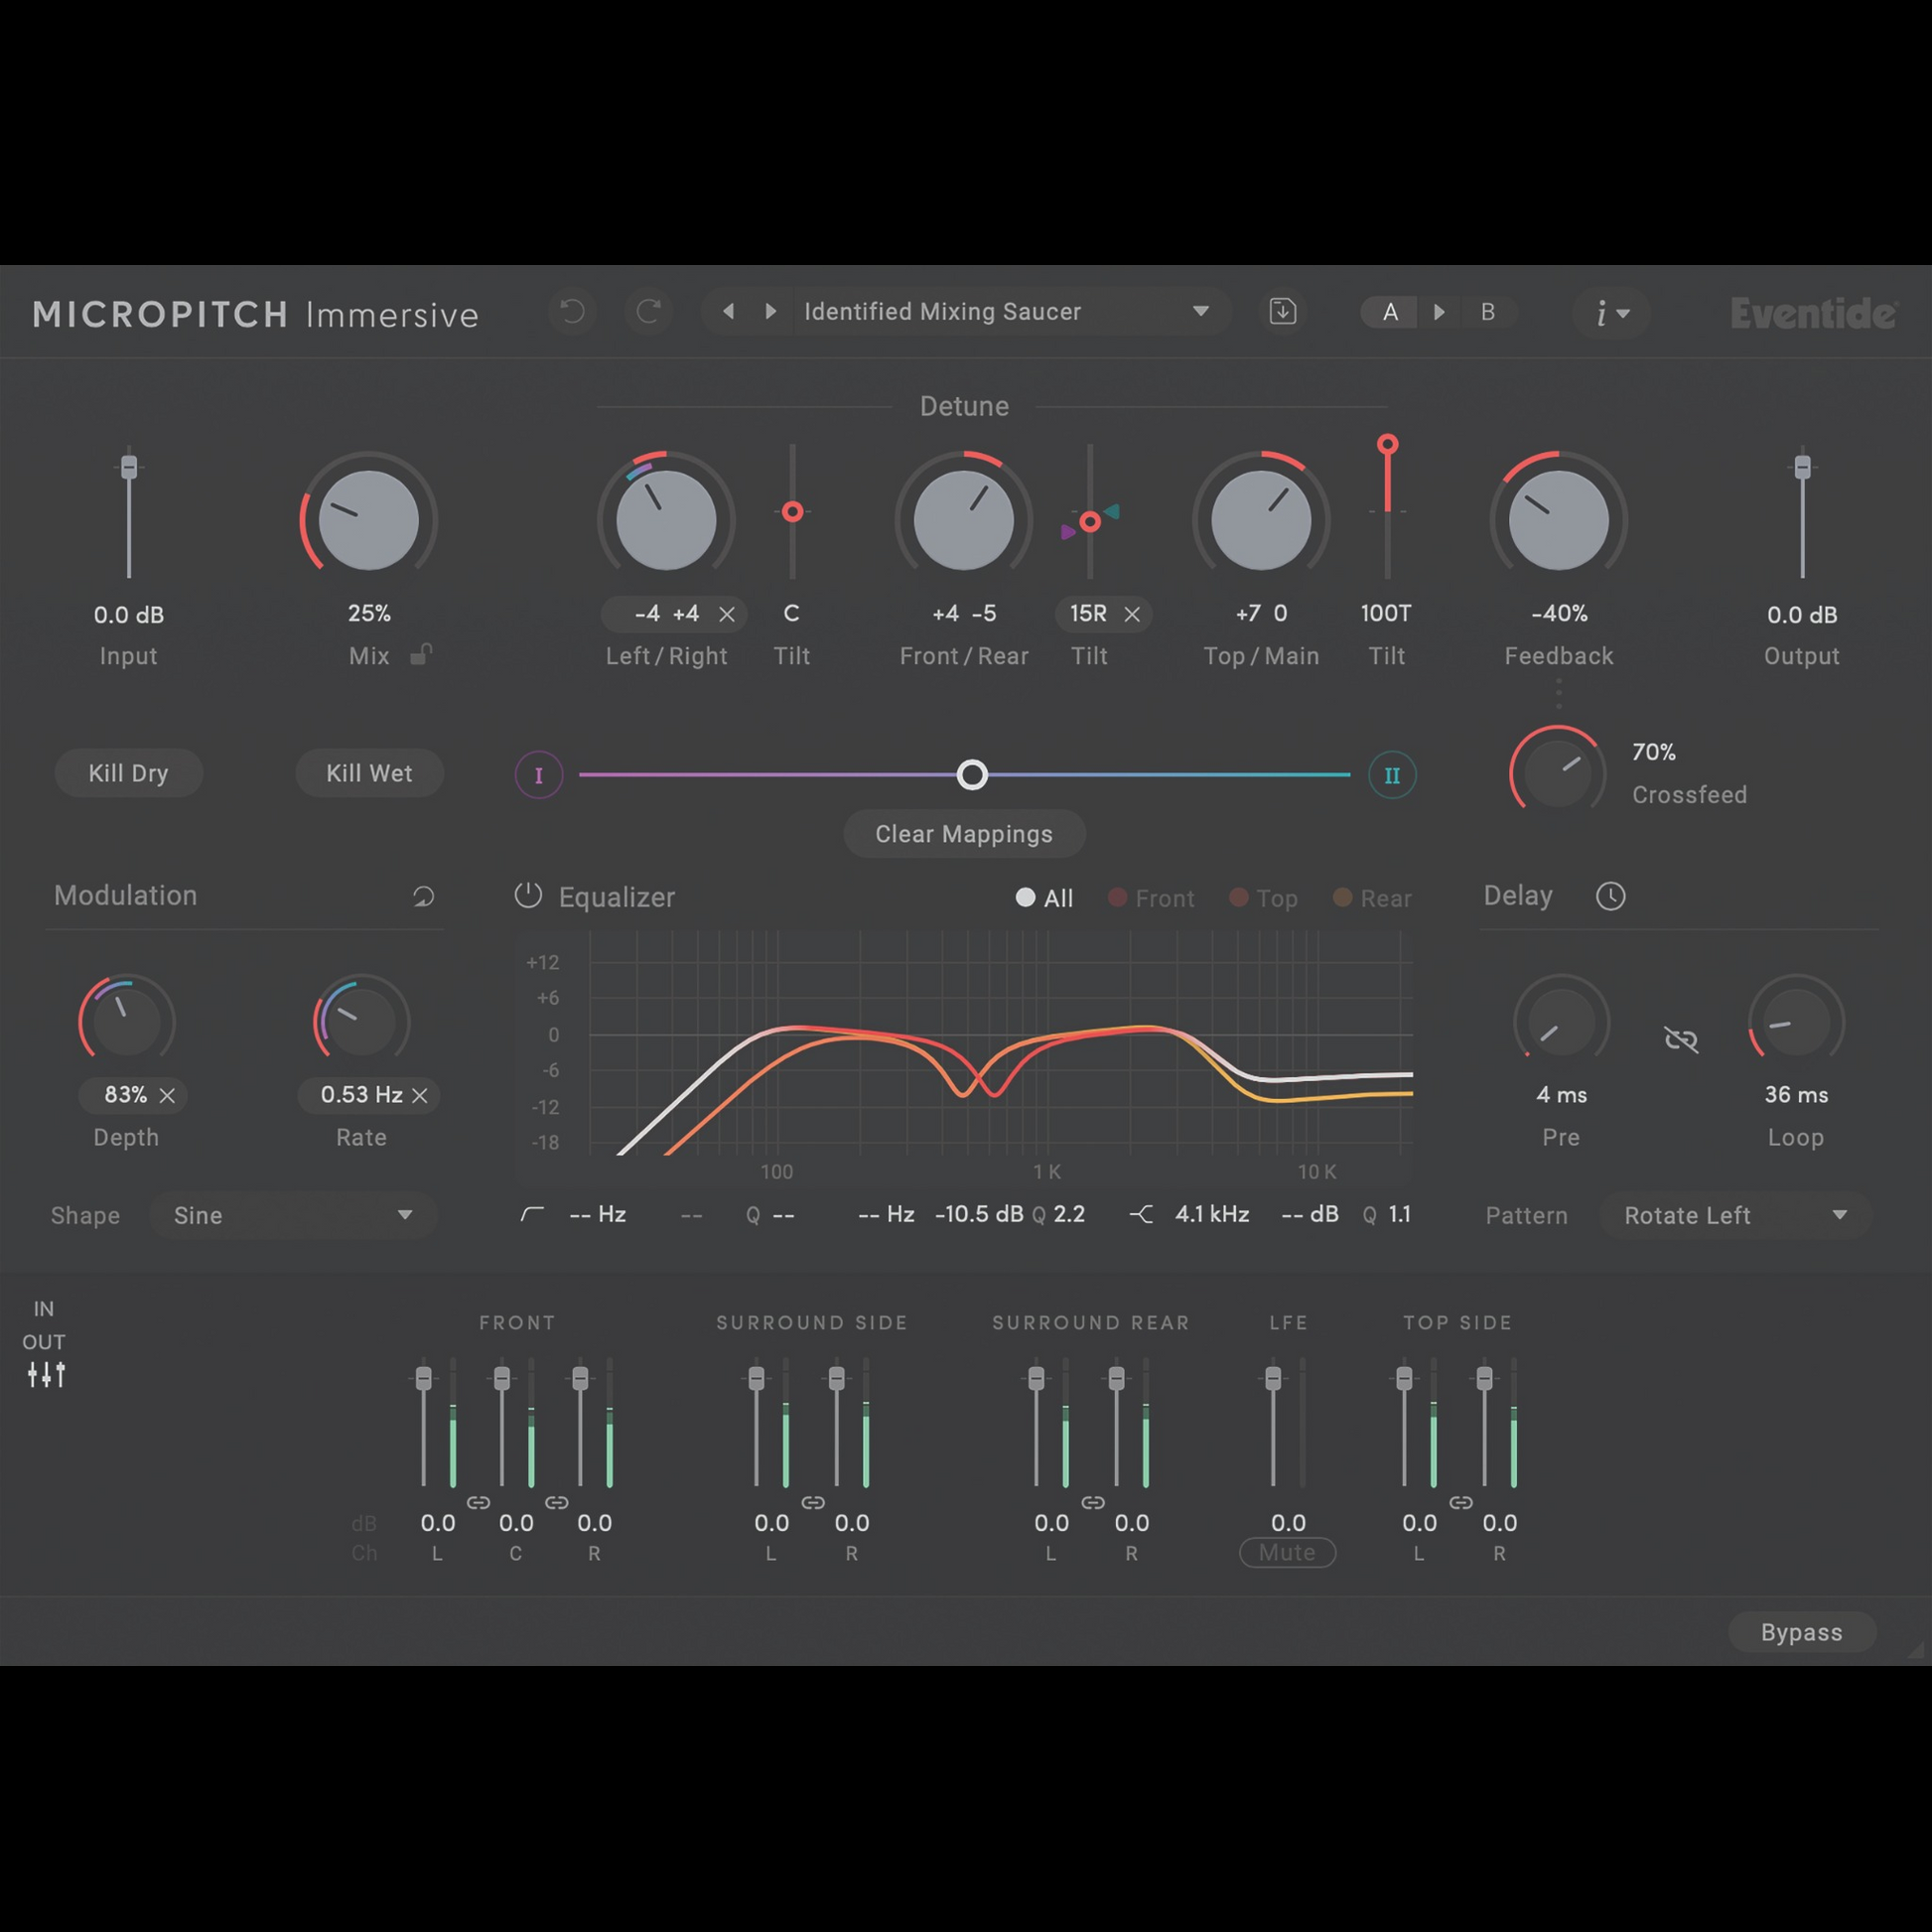Go to previous preset arrow

729,312
